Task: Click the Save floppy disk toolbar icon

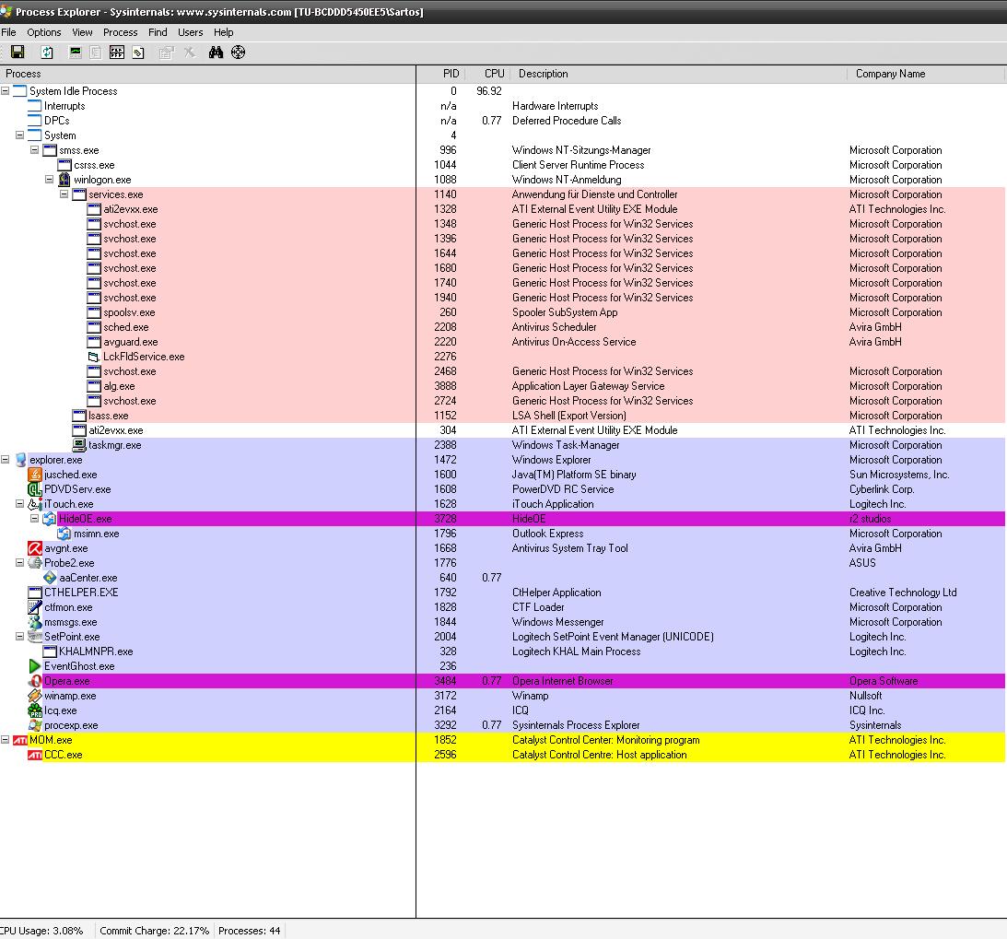Action: 18,52
